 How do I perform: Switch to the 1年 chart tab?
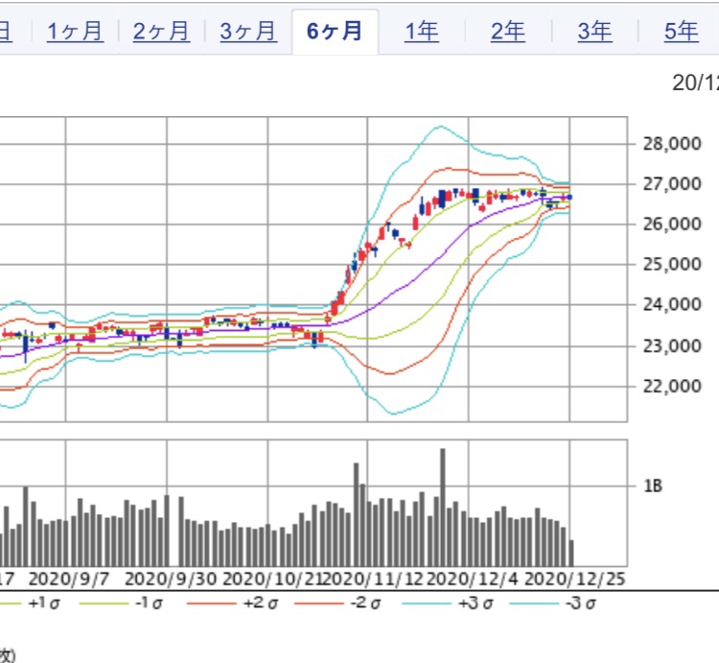(x=422, y=32)
